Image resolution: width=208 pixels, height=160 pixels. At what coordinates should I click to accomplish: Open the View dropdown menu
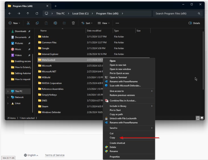click(x=104, y=23)
